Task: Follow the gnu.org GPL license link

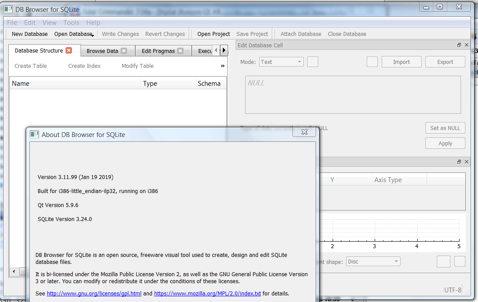Action: [x=94, y=293]
